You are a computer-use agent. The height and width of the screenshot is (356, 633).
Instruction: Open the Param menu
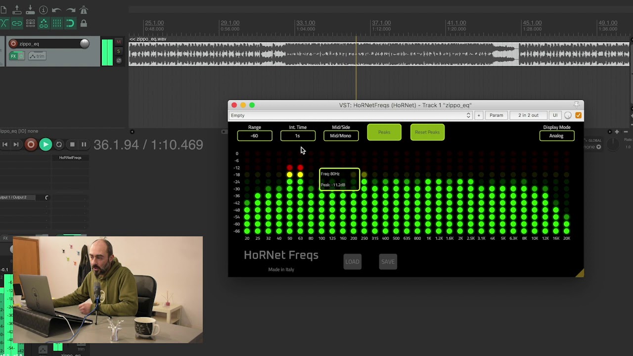coord(496,115)
